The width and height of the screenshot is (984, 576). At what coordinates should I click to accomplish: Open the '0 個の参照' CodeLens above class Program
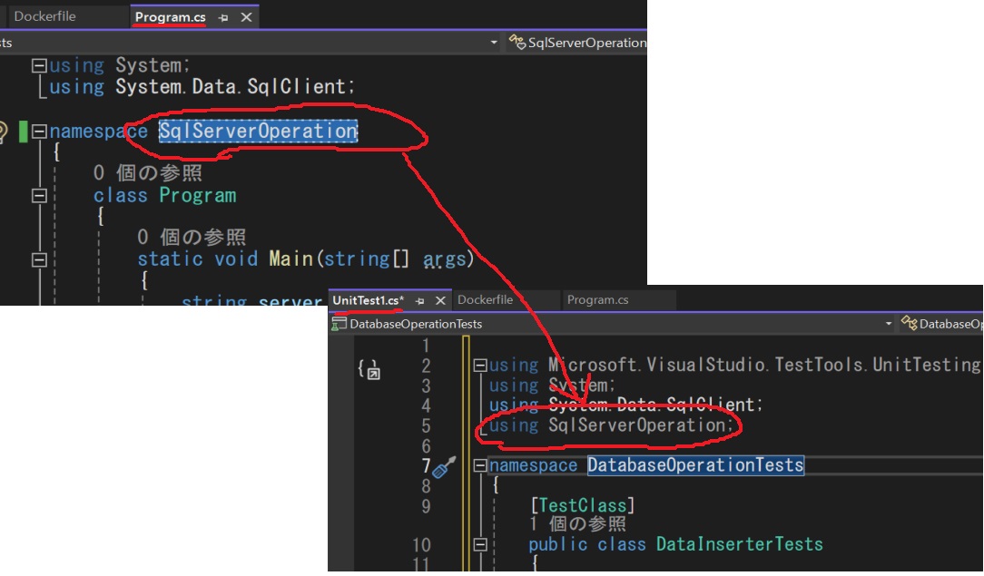(147, 173)
